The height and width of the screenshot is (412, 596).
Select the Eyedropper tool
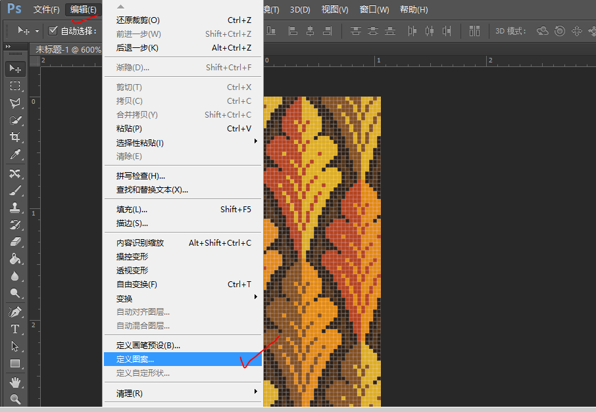(x=15, y=154)
